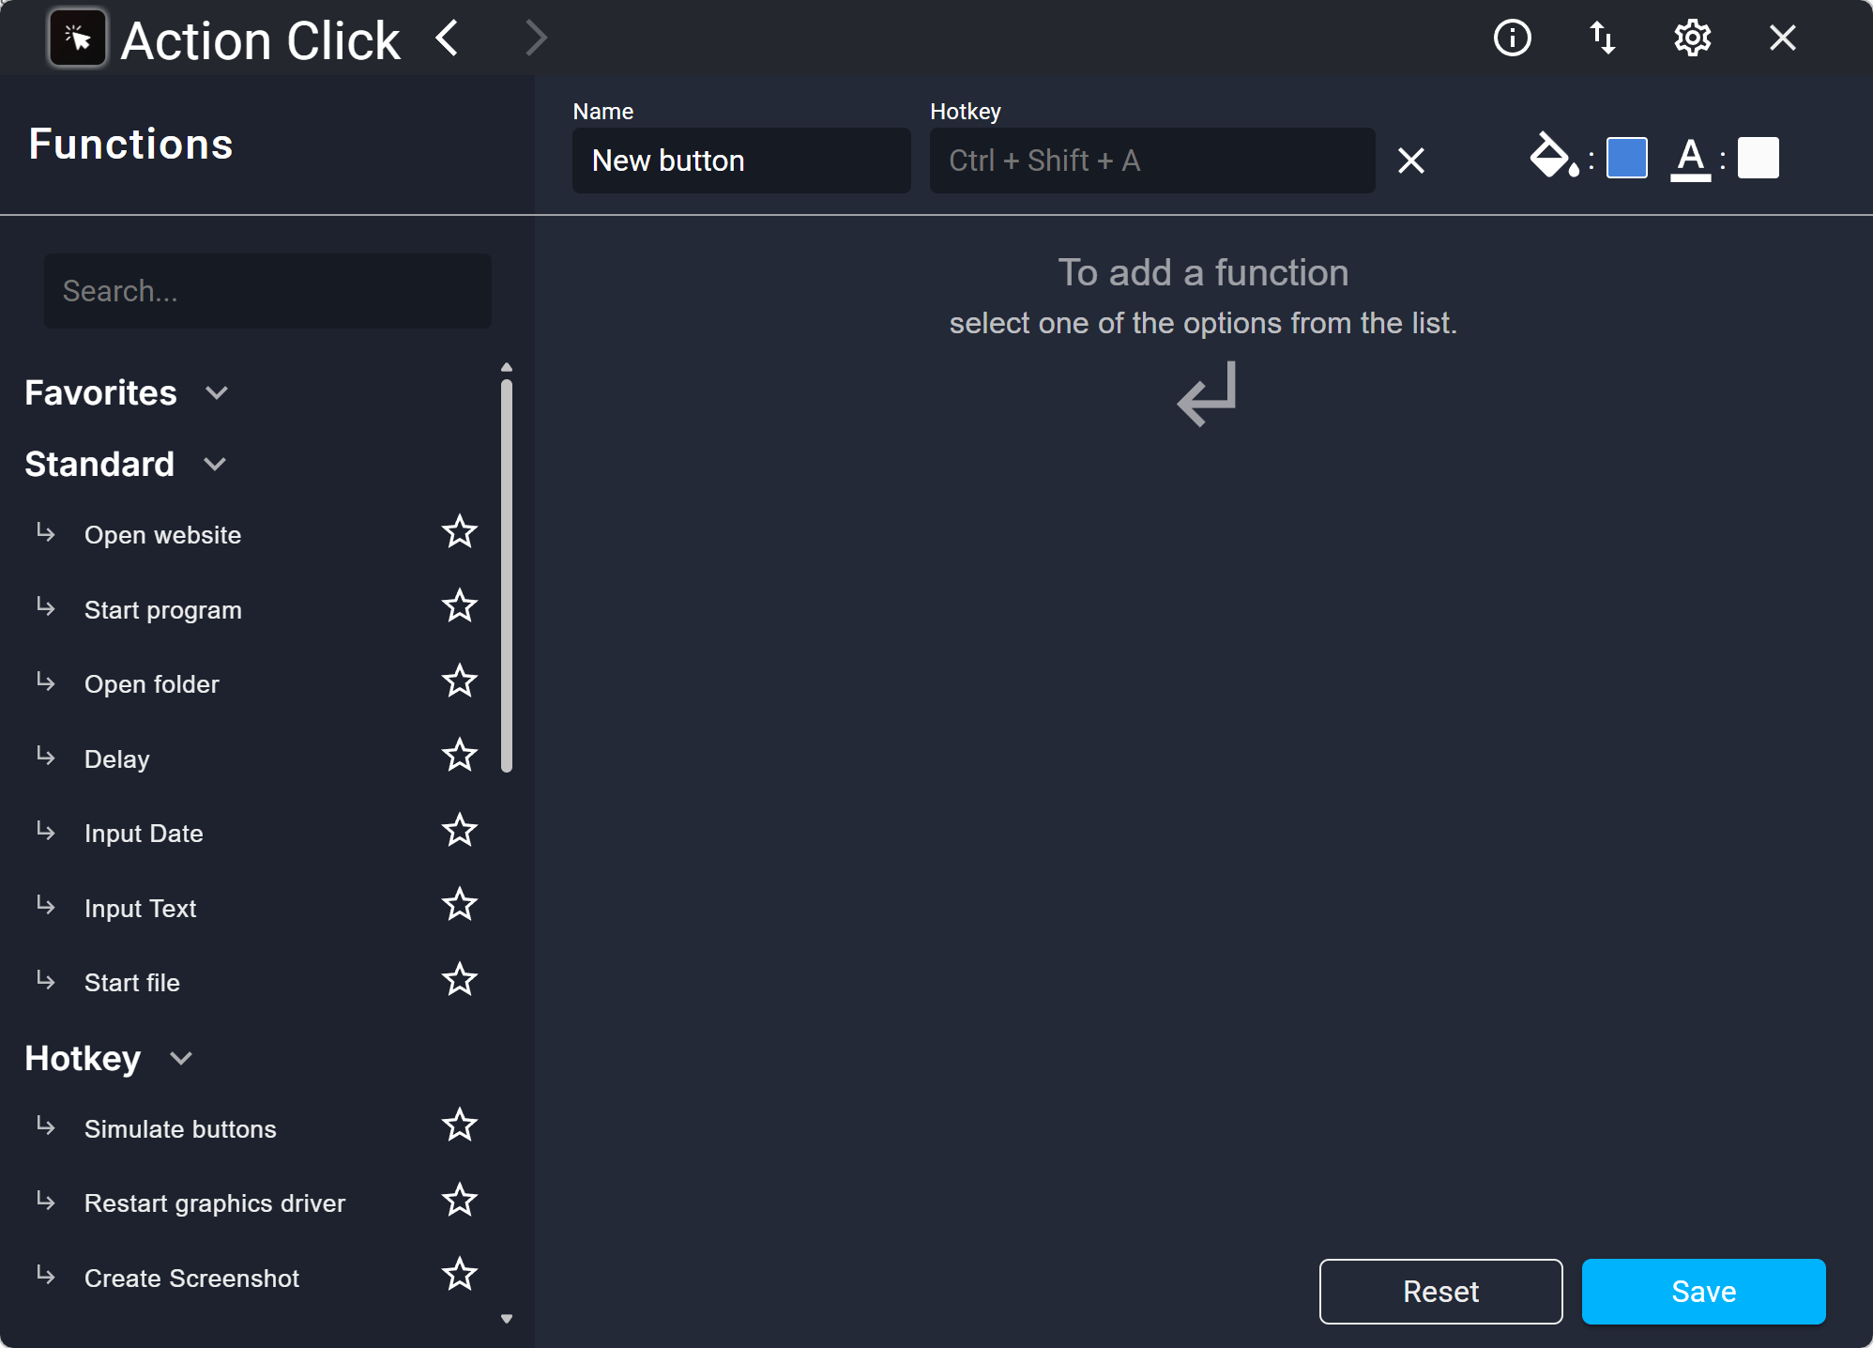
Task: Clear the hotkey with the X icon
Action: click(x=1410, y=161)
